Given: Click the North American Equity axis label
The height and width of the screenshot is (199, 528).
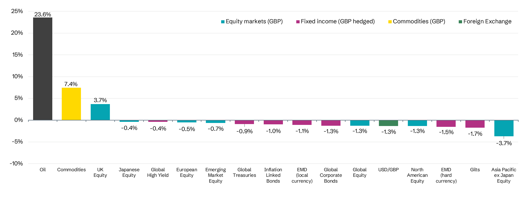Looking at the screenshot, I should pyautogui.click(x=417, y=175).
